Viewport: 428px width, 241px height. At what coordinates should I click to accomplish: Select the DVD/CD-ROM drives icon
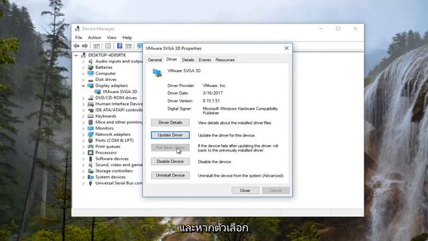91,98
